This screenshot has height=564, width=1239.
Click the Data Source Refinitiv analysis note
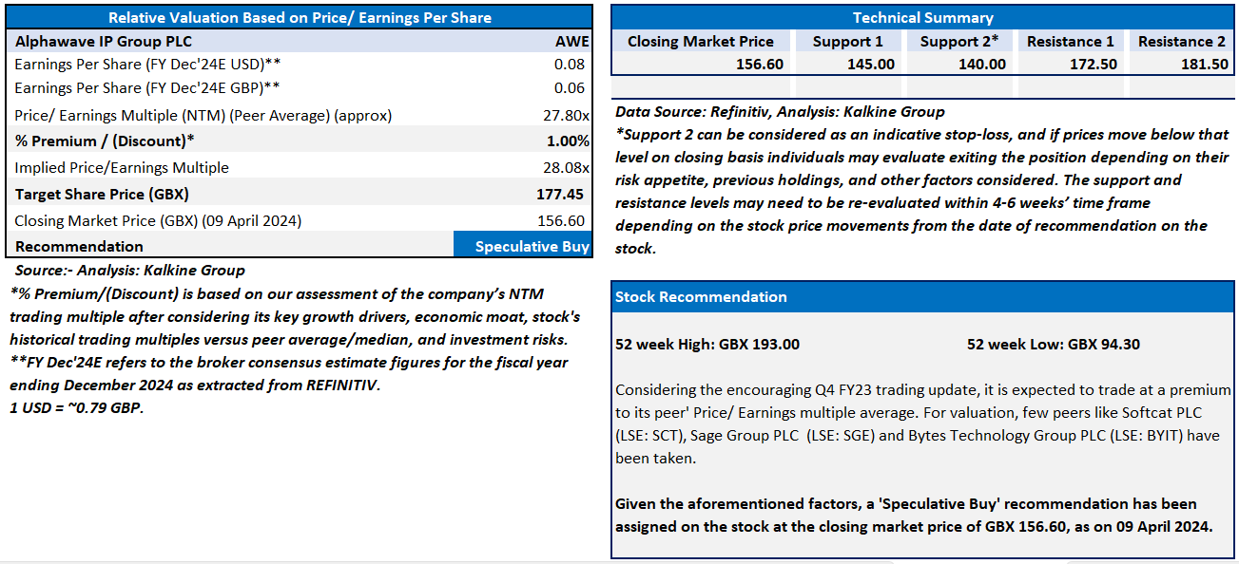pos(780,111)
